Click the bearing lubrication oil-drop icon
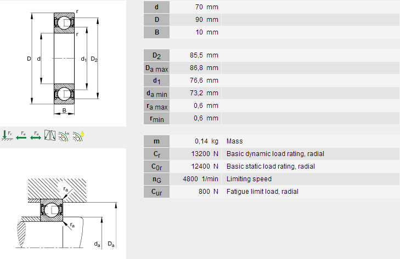Image resolution: width=400 pixels, height=259 pixels. coord(79,135)
